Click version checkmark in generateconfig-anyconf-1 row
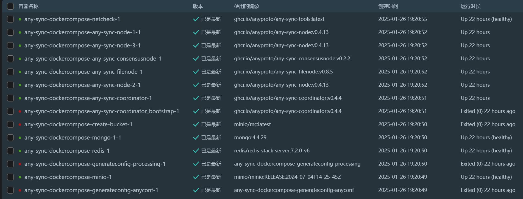 (x=196, y=190)
